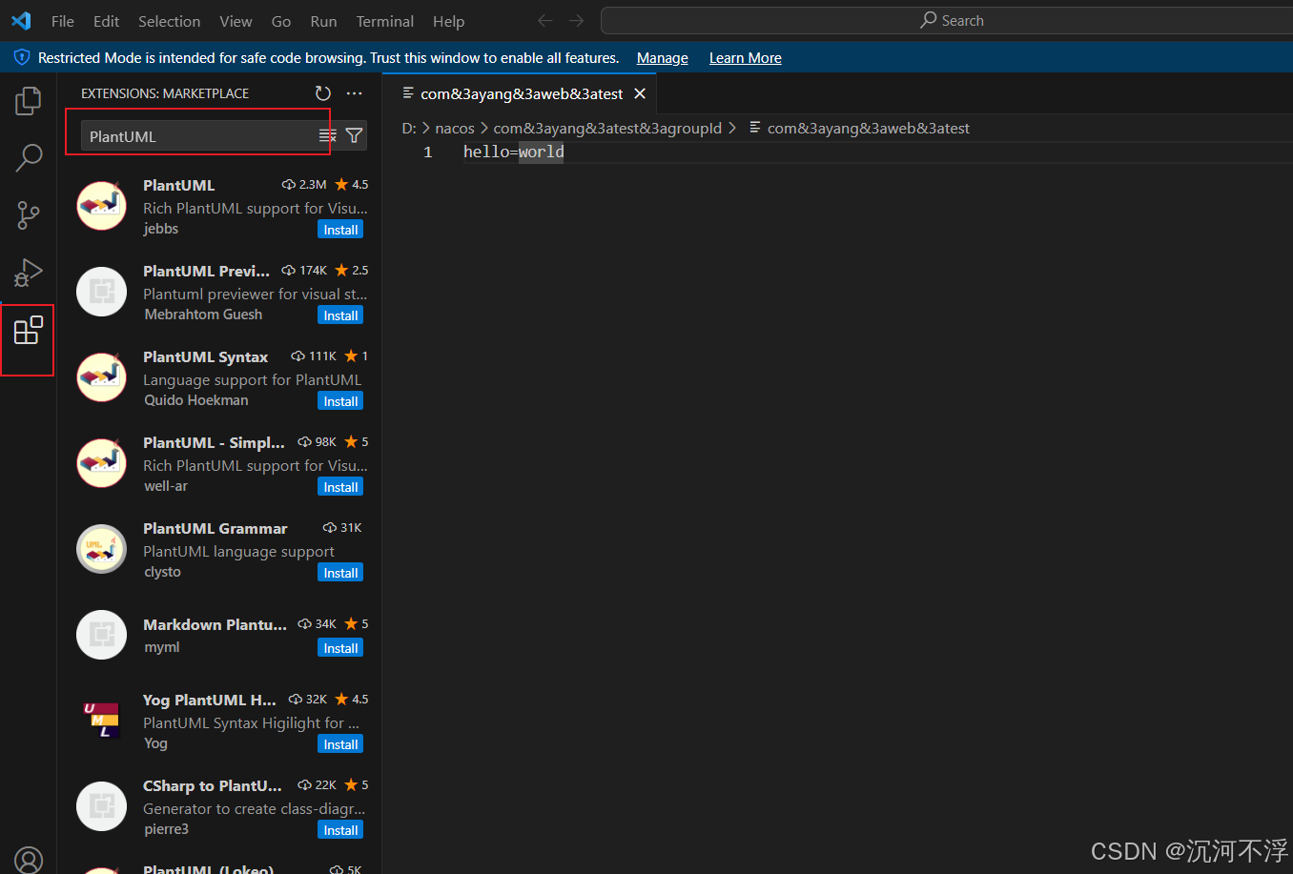Click the navigate back arrow in title bar

click(545, 21)
